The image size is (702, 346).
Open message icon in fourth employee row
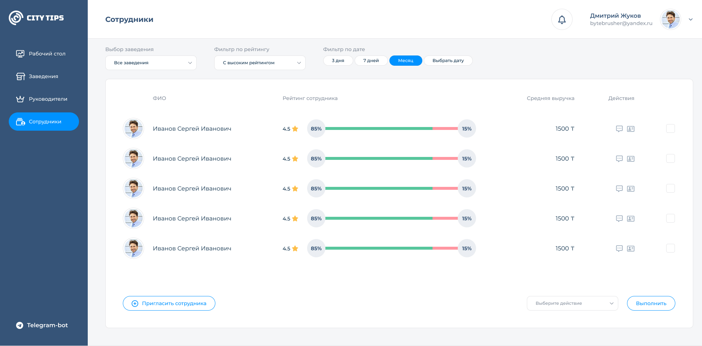(619, 219)
